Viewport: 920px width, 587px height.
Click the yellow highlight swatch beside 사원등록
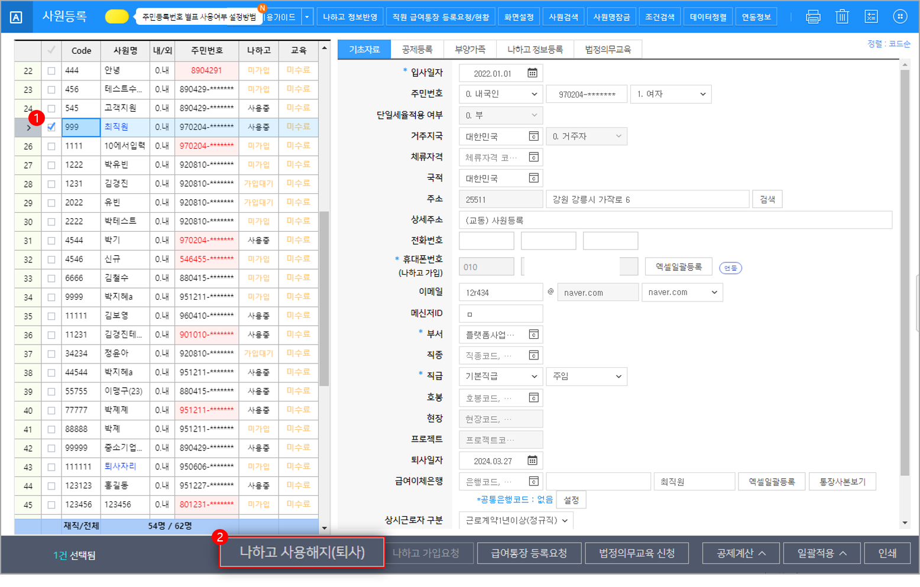[x=116, y=17]
